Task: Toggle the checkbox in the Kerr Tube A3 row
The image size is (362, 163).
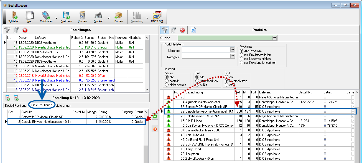Action: tap(353, 135)
